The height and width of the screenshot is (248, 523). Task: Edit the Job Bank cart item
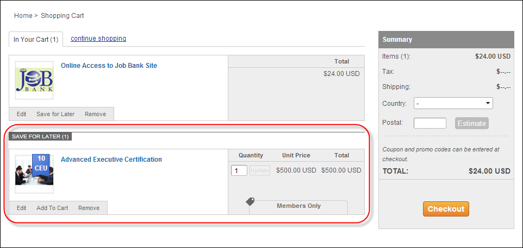click(21, 114)
